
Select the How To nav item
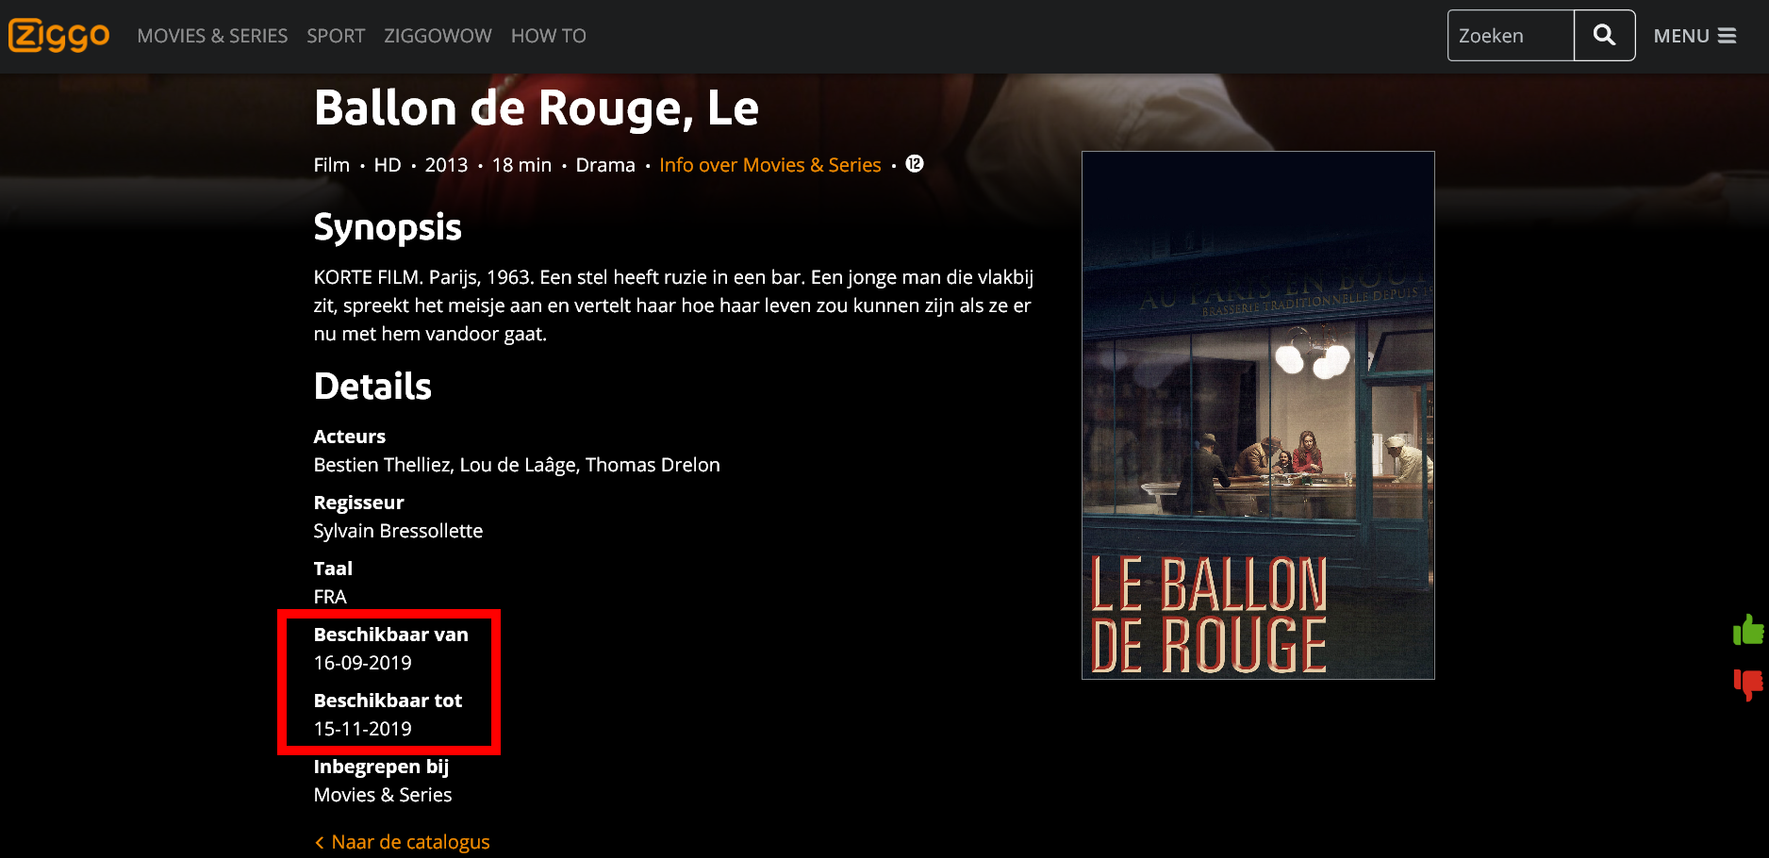point(549,36)
